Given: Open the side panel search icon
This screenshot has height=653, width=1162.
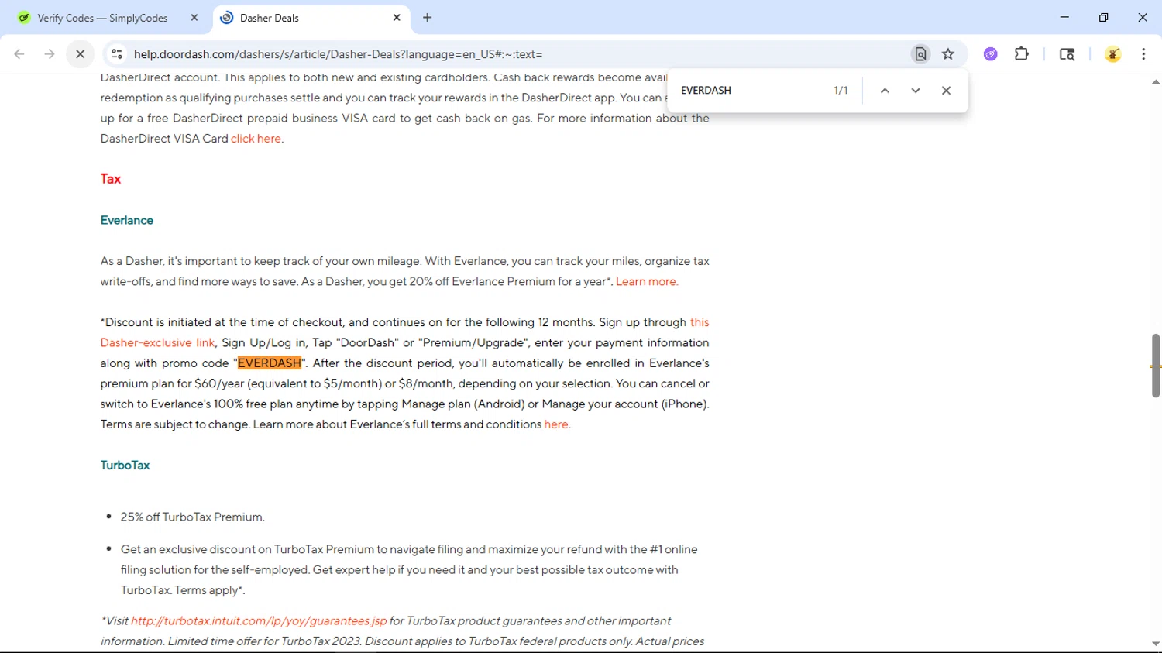Looking at the screenshot, I should (1067, 54).
